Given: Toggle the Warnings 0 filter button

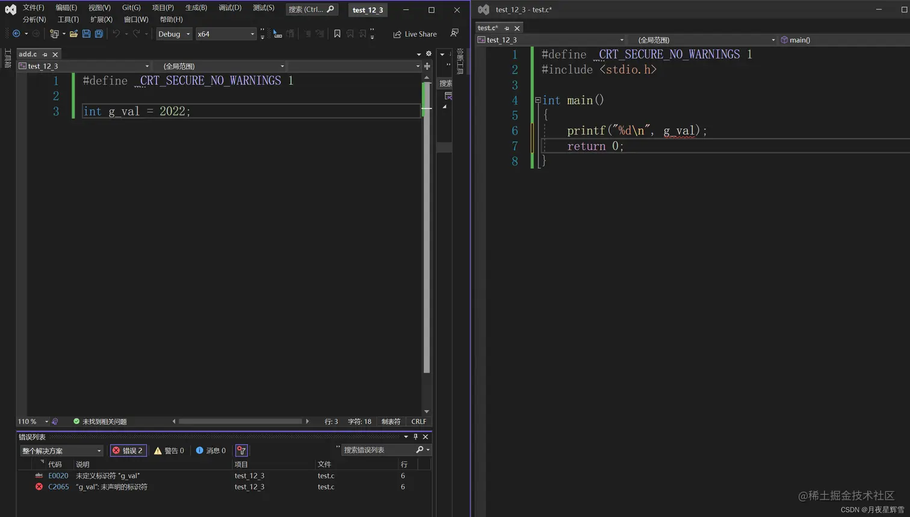Looking at the screenshot, I should click(x=169, y=450).
